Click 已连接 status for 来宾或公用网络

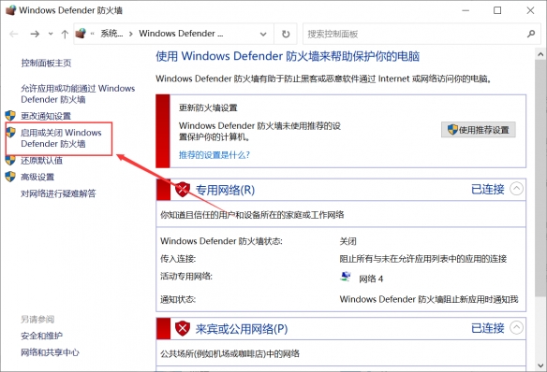[x=488, y=328]
